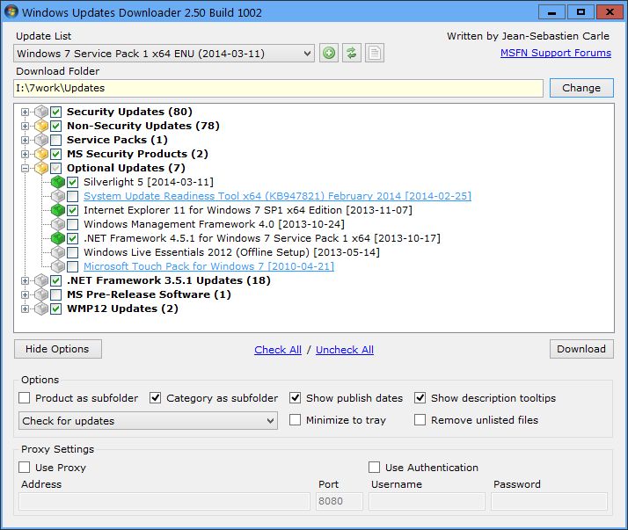Expand the Non-Security Updates node
Screen dimensions: 628x530
(x=25, y=126)
